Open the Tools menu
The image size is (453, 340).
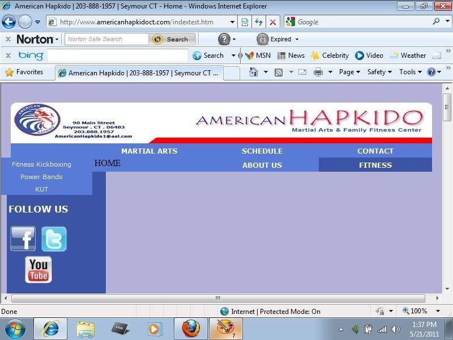point(410,72)
